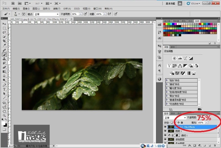Choose the Type tool
This screenshot has width=221, height=148.
[4, 89]
